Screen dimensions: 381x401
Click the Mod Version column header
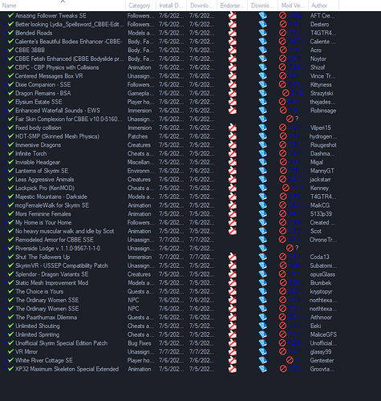(x=293, y=6)
